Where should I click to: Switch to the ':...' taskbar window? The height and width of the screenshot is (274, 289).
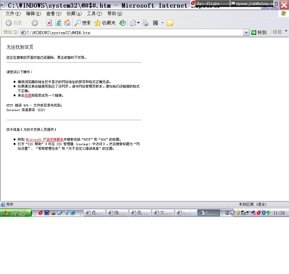186,213
